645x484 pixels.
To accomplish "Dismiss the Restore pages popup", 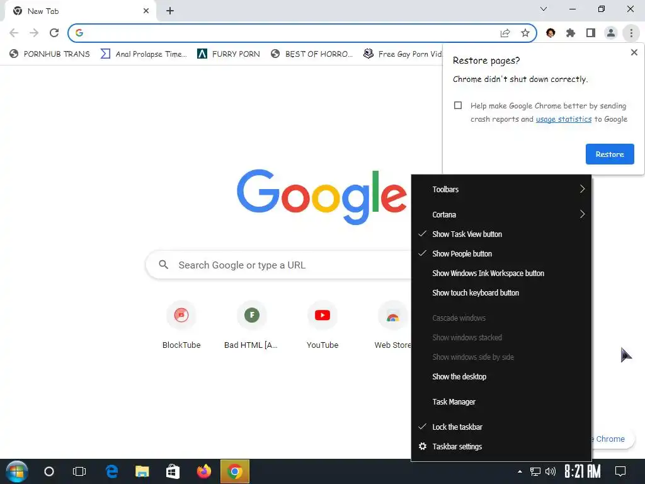I will pyautogui.click(x=634, y=52).
